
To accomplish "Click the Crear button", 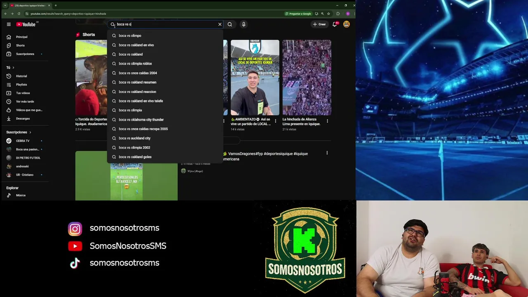I will coord(319,24).
